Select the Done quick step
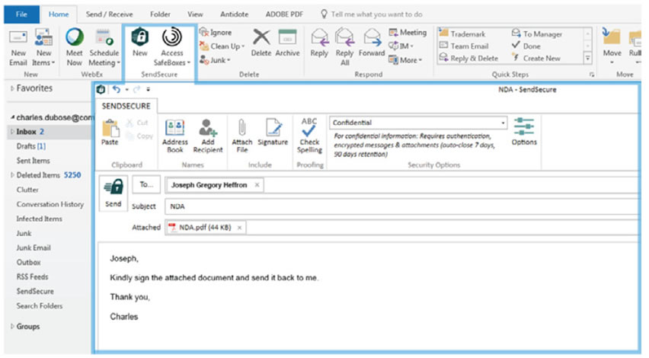The image size is (649, 358). tap(526, 46)
